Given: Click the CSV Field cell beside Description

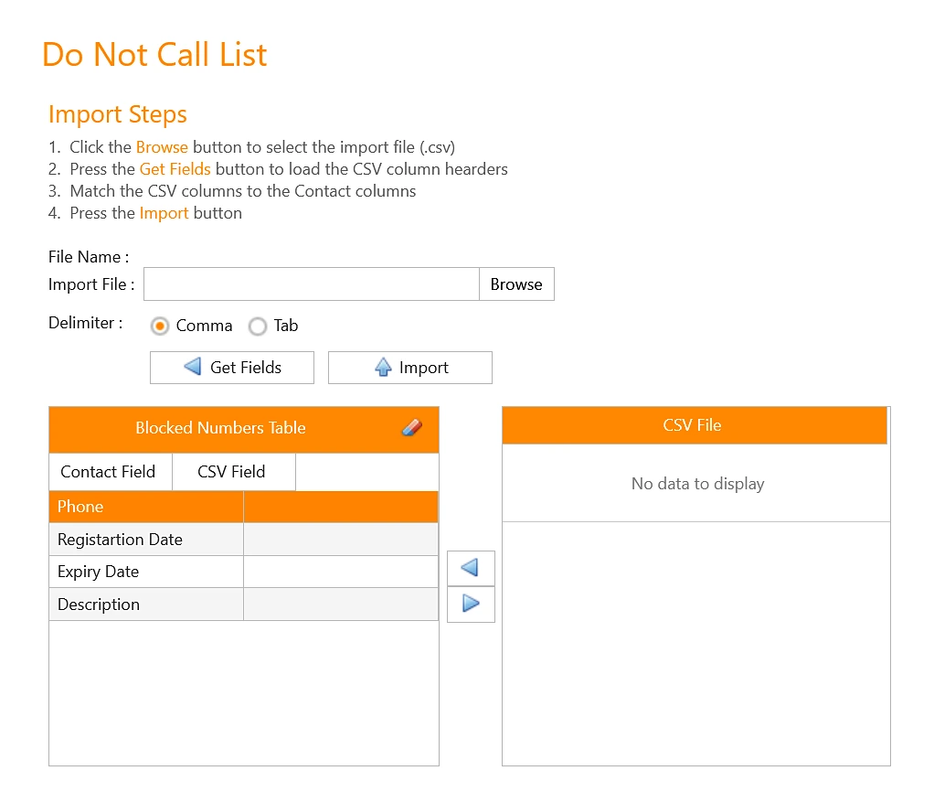Looking at the screenshot, I should pos(341,605).
